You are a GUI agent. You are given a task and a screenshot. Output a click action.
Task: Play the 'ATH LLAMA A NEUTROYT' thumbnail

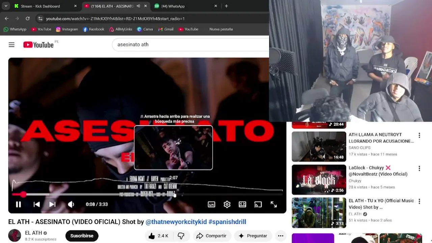(x=319, y=146)
